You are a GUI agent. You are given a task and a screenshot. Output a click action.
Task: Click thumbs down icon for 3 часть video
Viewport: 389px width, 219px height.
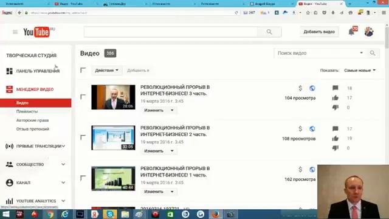[x=336, y=108]
